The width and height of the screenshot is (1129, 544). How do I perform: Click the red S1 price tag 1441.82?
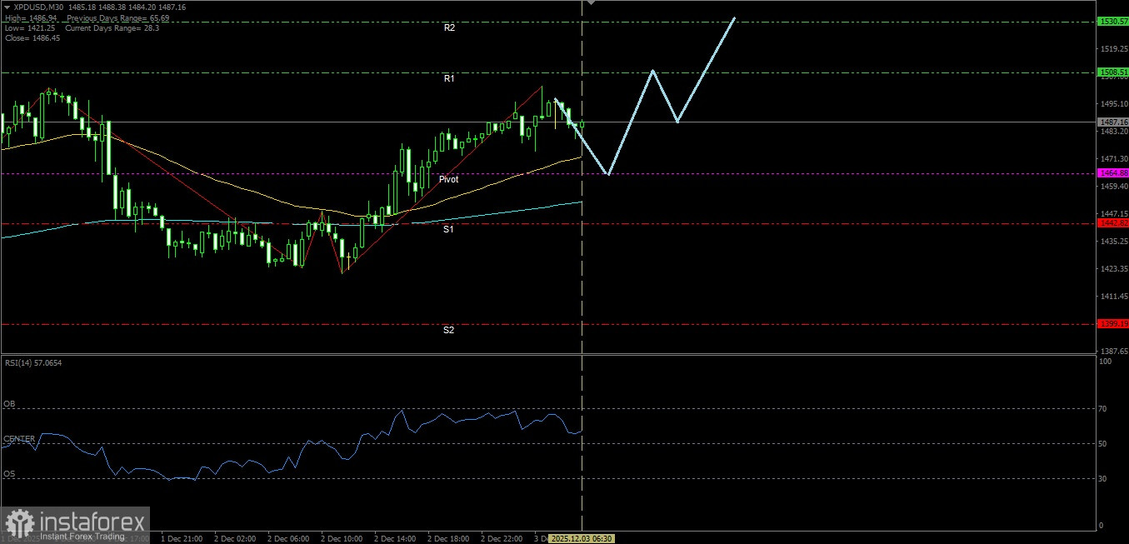[x=1112, y=224]
